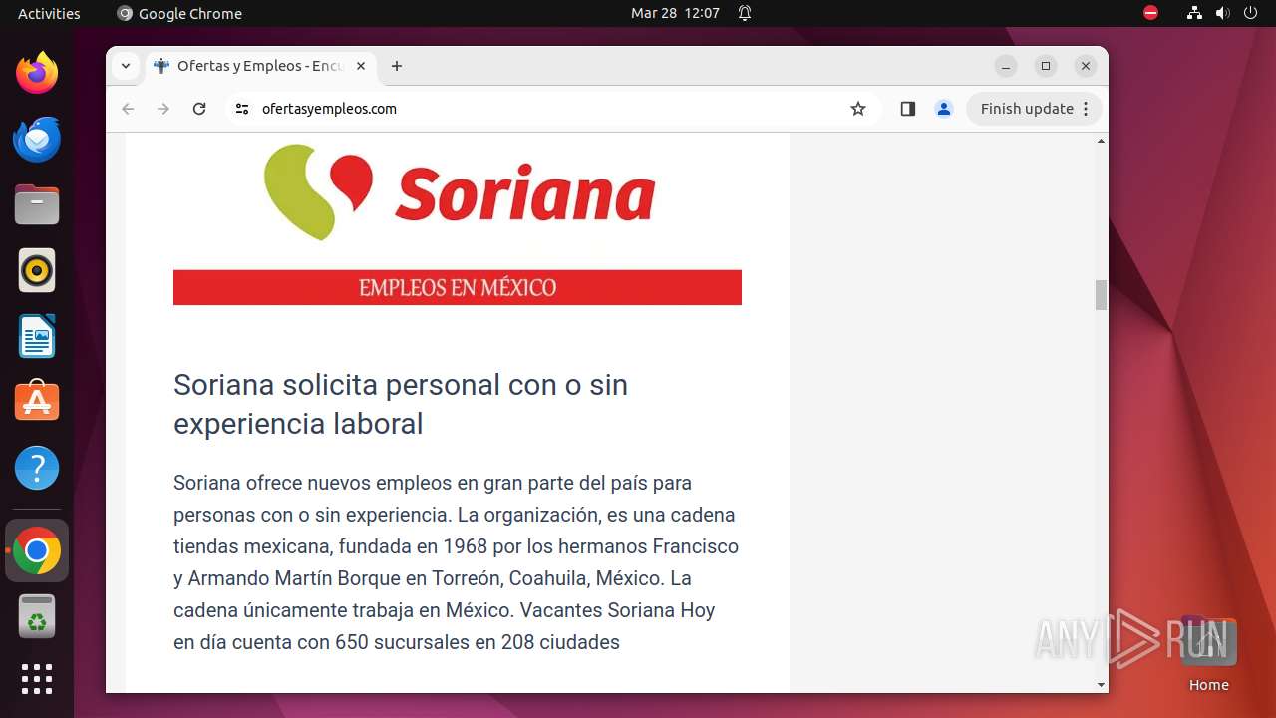
Task: Open Google Chrome app menu in top bar
Action: pos(179,13)
